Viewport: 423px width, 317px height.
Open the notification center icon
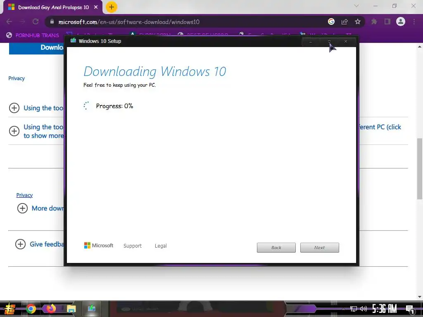(x=410, y=309)
